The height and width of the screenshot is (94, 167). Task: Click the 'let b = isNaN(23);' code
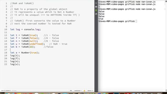pos(23,47)
